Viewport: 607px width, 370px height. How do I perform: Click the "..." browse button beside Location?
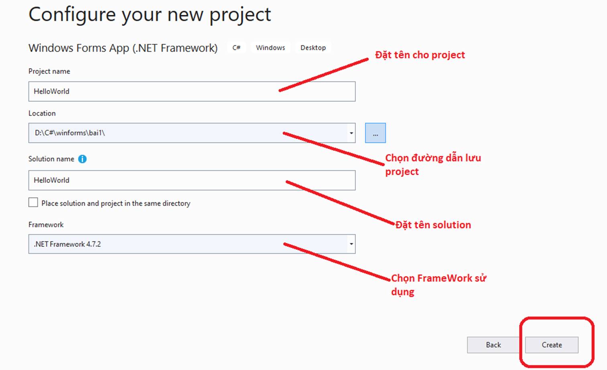tap(375, 133)
